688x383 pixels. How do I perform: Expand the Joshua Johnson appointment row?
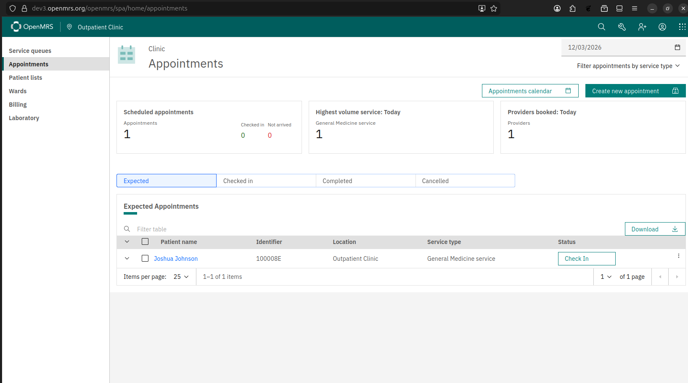[x=127, y=258]
